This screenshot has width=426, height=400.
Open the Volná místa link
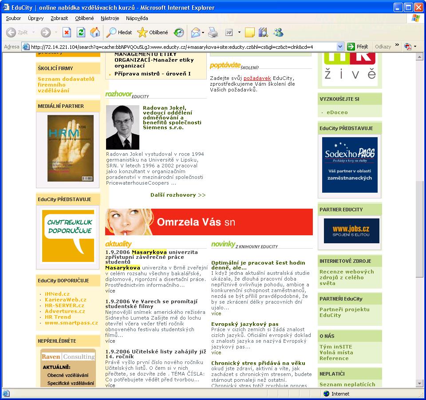pos(336,352)
